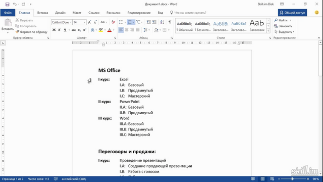Open Ссылки tab
The height and width of the screenshot is (182, 323).
pos(94,13)
